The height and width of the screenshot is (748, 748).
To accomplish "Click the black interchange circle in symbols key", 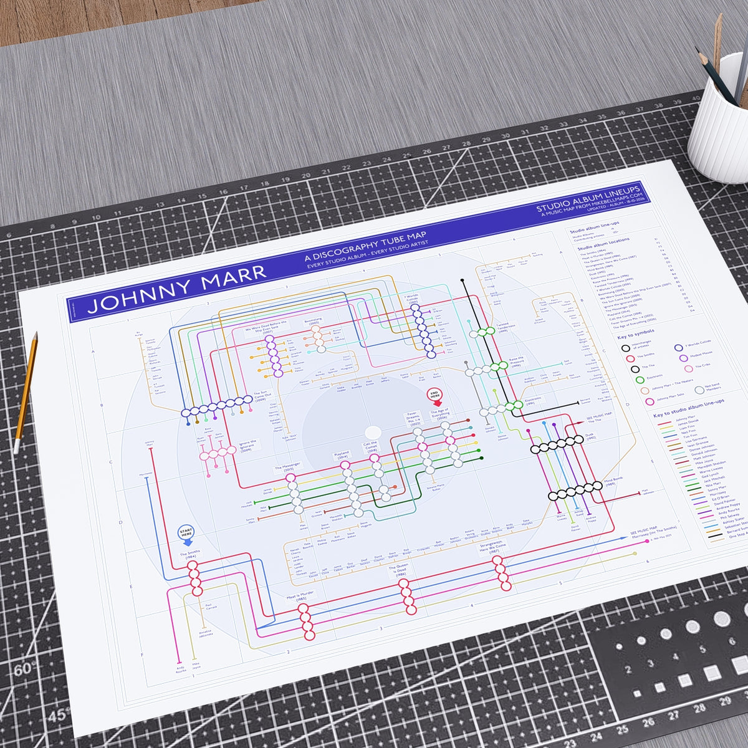I will click(626, 347).
